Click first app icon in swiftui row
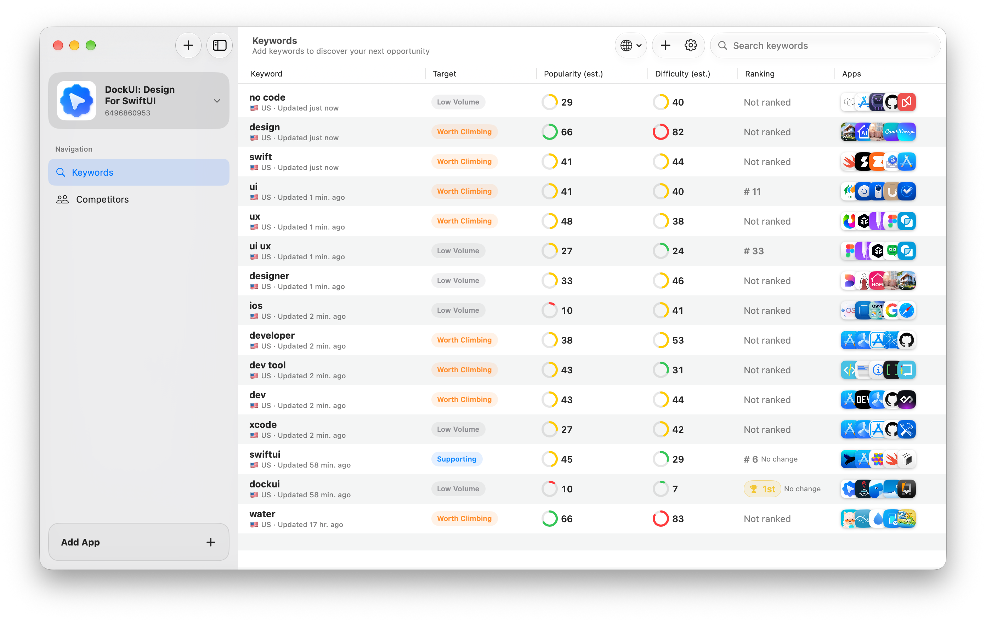 849,459
